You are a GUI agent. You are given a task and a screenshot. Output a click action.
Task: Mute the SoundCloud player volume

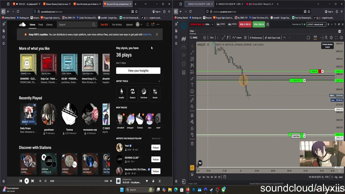click(111, 181)
